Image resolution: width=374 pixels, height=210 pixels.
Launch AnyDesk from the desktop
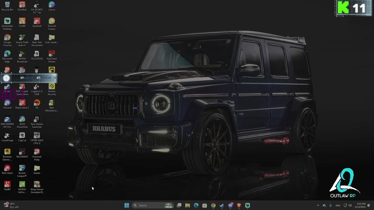[x=37, y=23]
